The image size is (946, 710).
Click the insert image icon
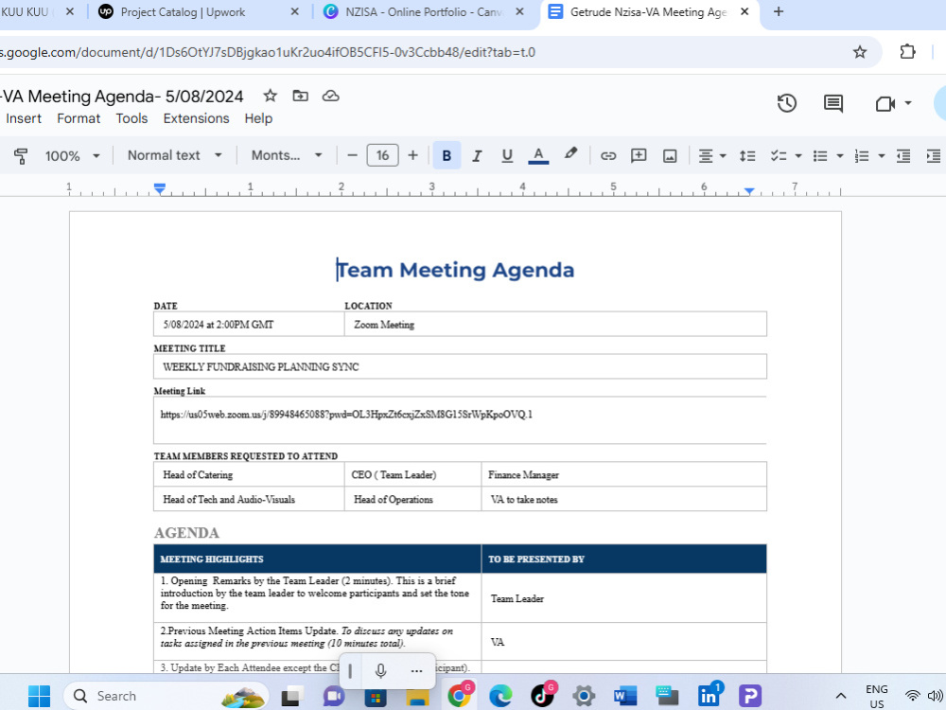(670, 156)
